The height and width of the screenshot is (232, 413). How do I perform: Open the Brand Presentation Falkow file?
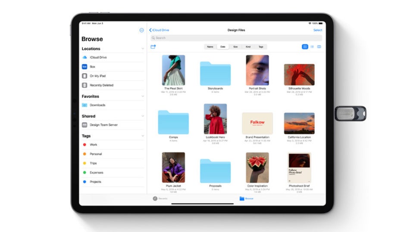click(x=257, y=124)
